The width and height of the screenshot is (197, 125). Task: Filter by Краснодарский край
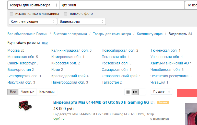click(68, 76)
